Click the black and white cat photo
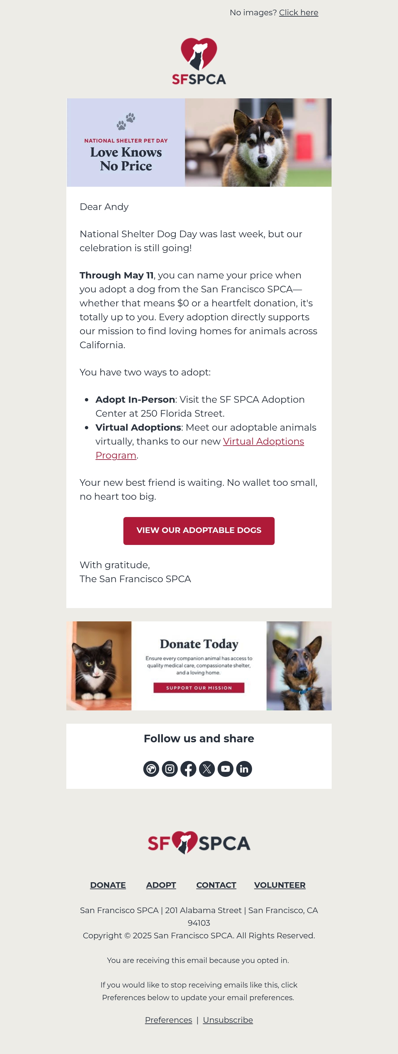This screenshot has width=398, height=1054. click(x=99, y=666)
